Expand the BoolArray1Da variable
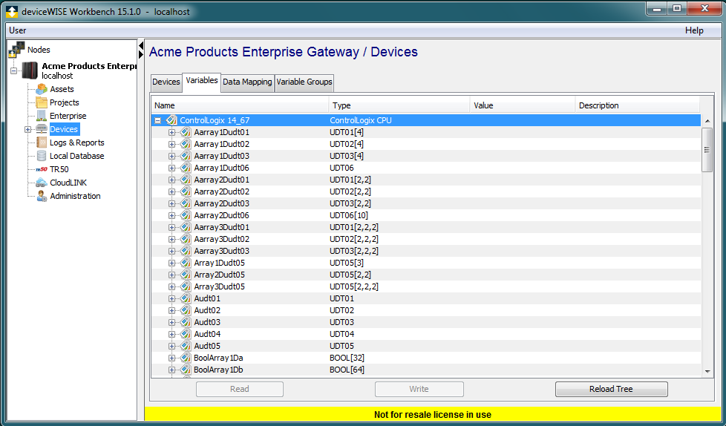The width and height of the screenshot is (726, 426). pyautogui.click(x=172, y=358)
